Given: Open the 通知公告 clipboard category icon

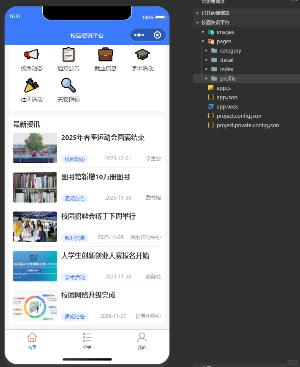Looking at the screenshot, I should pyautogui.click(x=68, y=55).
